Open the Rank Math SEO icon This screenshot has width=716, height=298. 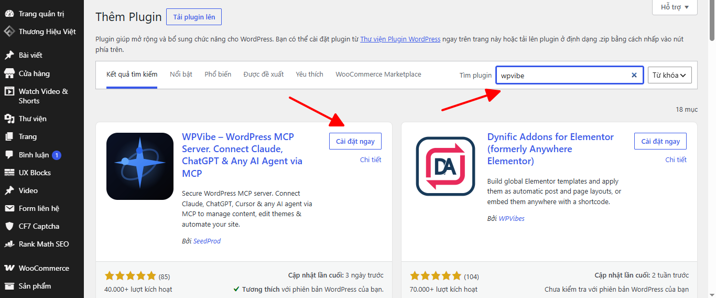pos(9,244)
